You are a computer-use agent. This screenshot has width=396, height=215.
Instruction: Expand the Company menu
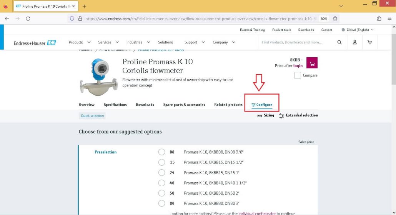pyautogui.click(x=224, y=42)
